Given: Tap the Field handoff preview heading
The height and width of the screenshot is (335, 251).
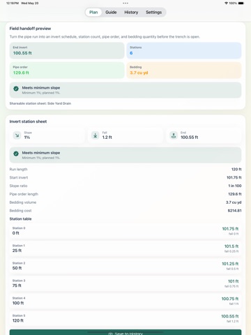Looking at the screenshot, I should point(30,29).
